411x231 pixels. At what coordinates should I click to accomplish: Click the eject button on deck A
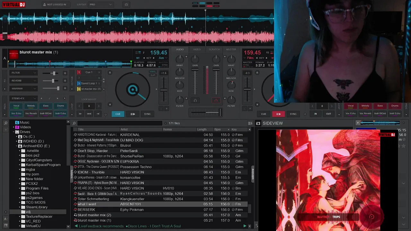click(110, 73)
